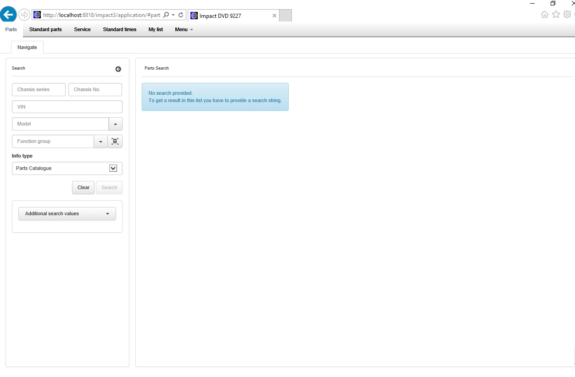The image size is (575, 377).
Task: Open My list
Action: coord(156,30)
